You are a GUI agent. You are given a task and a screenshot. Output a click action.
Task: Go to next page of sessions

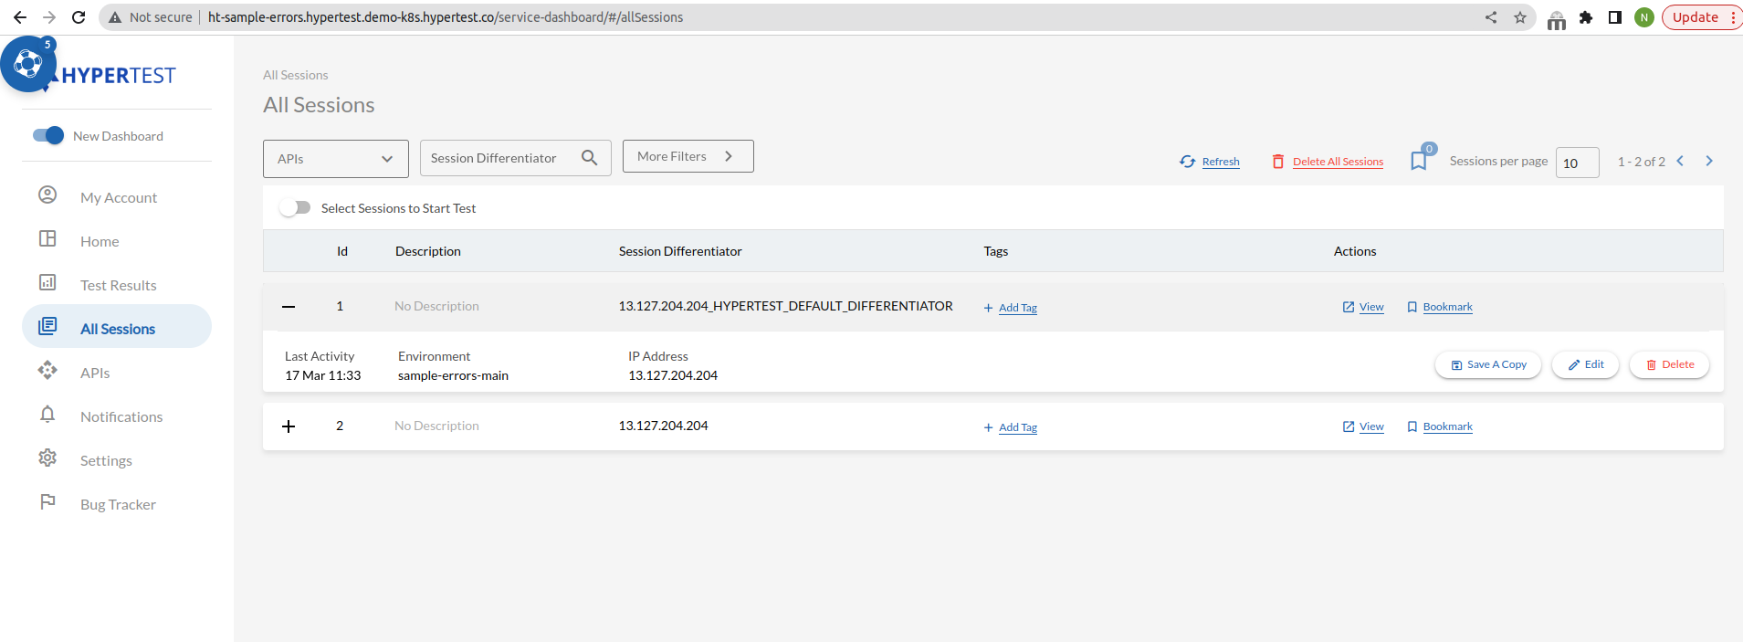1709,161
